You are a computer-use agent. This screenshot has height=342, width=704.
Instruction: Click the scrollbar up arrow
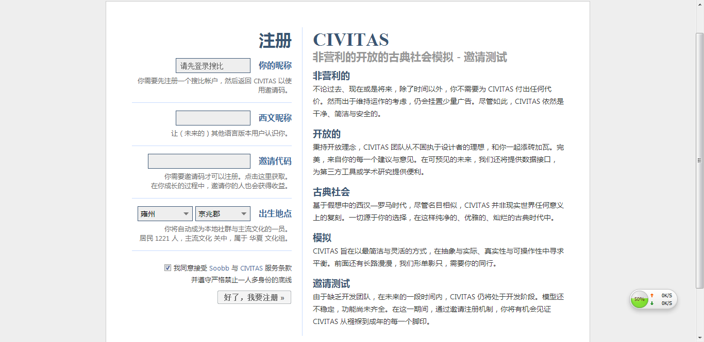click(700, 4)
